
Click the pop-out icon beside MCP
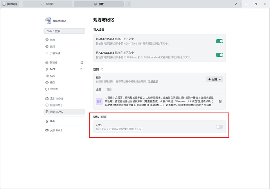point(82,69)
